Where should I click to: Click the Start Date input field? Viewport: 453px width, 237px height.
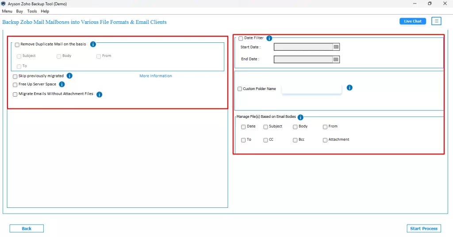pyautogui.click(x=303, y=47)
